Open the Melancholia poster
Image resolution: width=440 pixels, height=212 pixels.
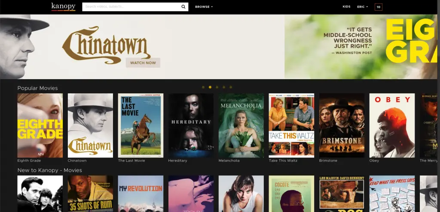tap(241, 126)
